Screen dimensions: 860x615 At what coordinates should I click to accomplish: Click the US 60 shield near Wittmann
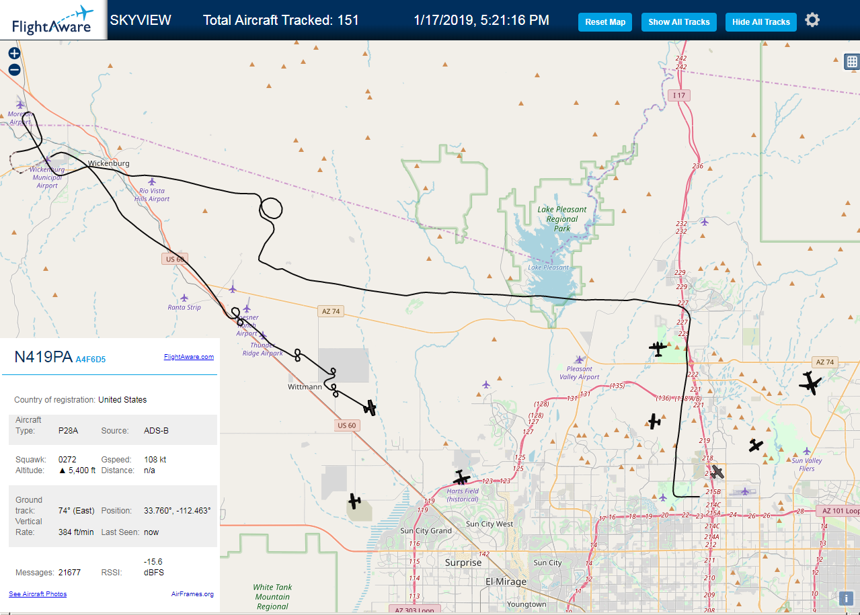tap(347, 425)
